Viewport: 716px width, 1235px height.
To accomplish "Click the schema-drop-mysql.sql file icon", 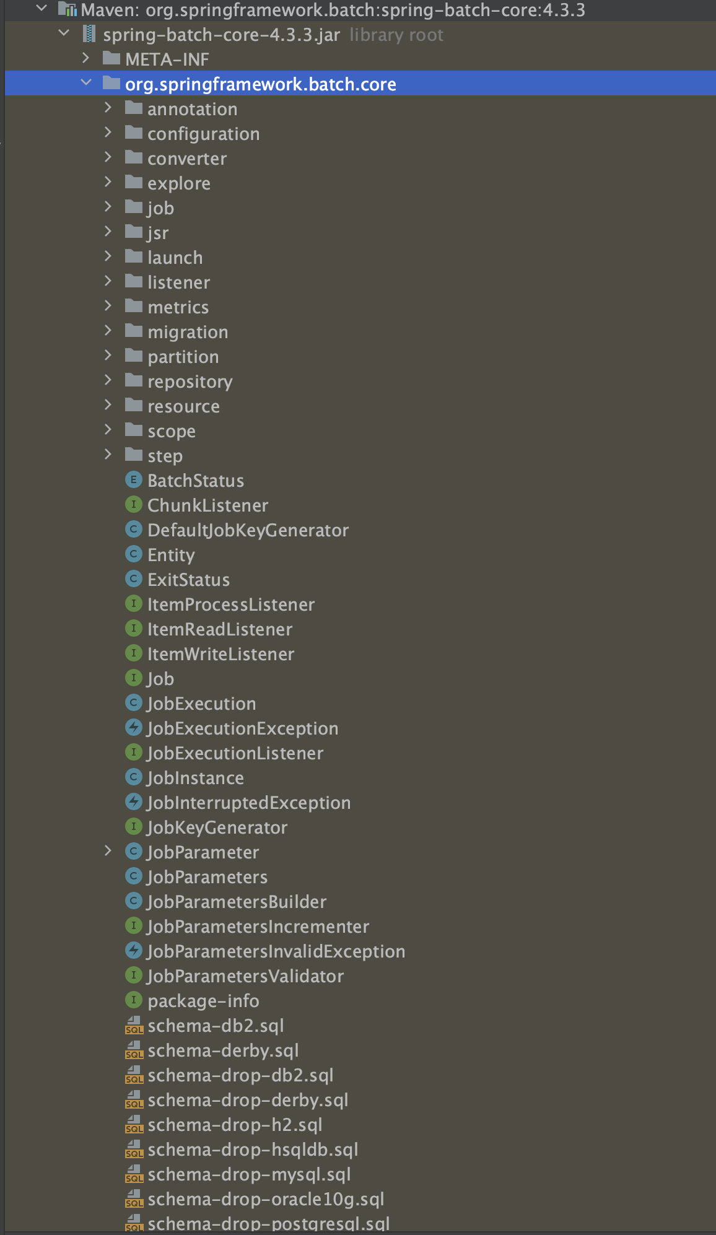I will pos(134,1174).
